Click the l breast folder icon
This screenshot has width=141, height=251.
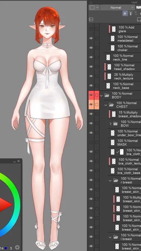(x=116, y=237)
